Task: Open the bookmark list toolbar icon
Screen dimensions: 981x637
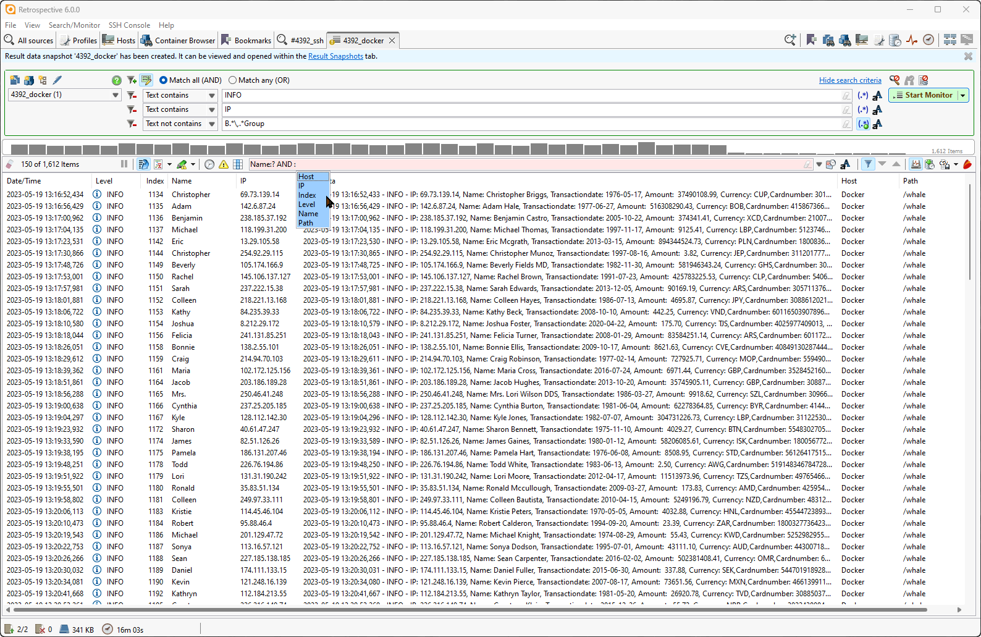Action: [x=811, y=40]
